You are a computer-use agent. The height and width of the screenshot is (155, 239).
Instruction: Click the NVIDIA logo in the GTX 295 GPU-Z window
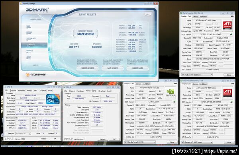coord(170,93)
